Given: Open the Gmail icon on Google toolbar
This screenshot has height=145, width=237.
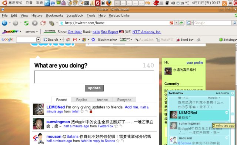Looking at the screenshot, I should point(75,40).
